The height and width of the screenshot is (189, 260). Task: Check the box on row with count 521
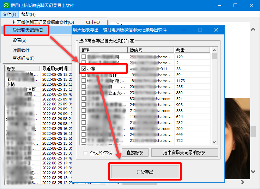coord(84,99)
